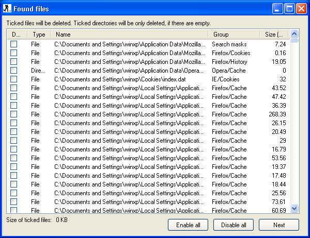Click the scrollbar up arrow
The image size is (310, 238).
pos(294,34)
